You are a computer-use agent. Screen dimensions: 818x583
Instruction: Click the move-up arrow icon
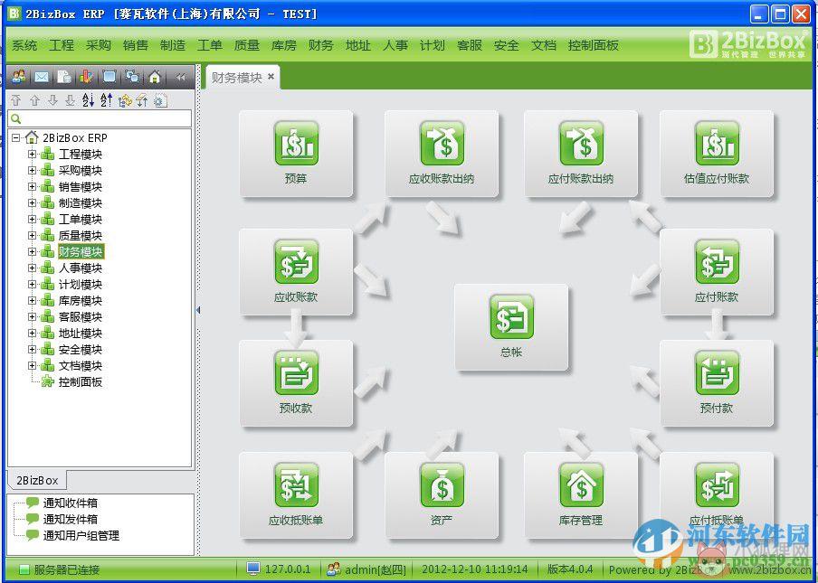coord(34,100)
